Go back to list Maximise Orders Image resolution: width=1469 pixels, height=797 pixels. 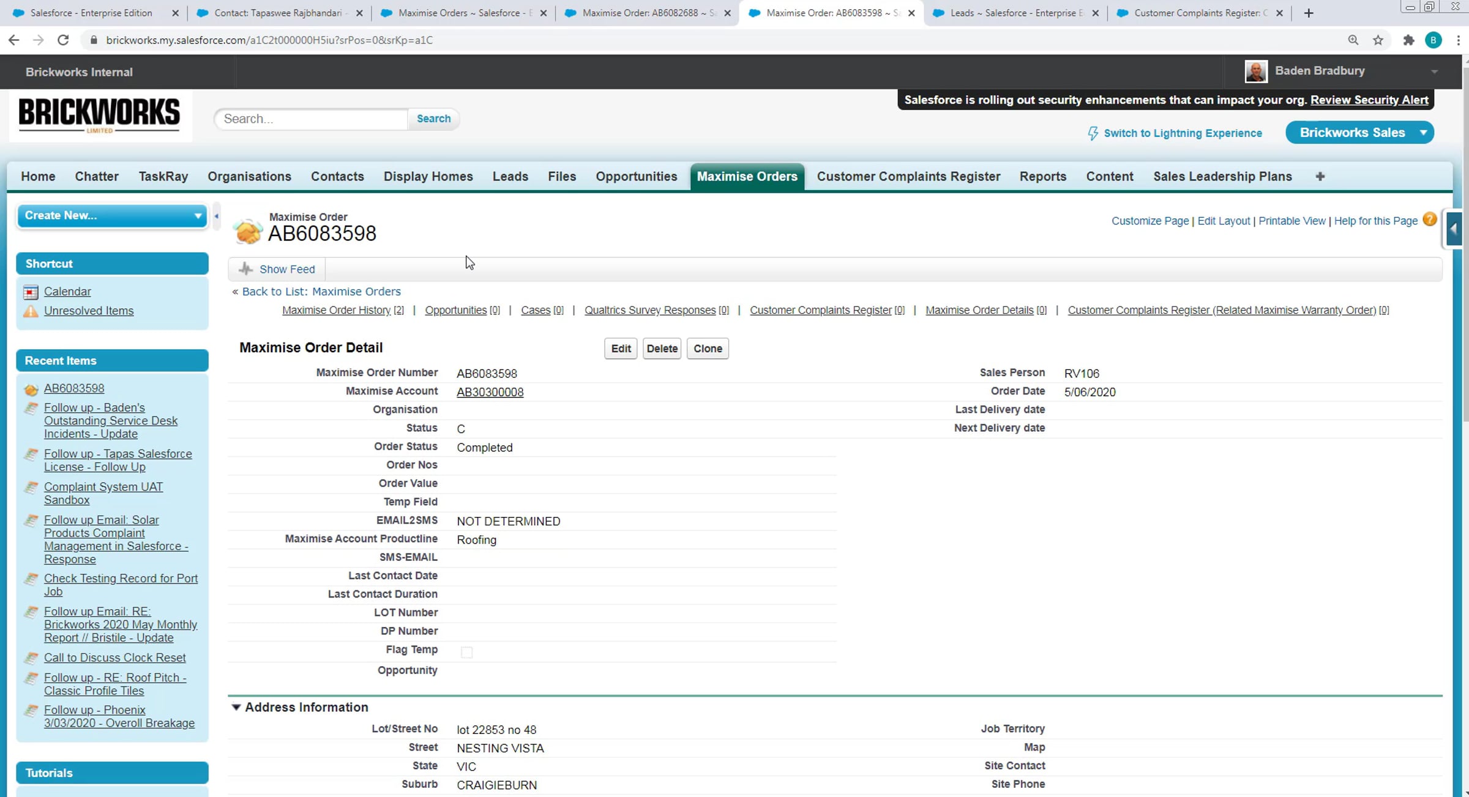[321, 292]
